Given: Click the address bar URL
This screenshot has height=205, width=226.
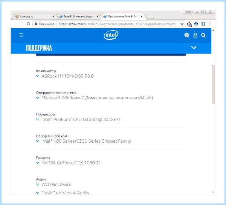Looking at the screenshot, I should point(117,24).
